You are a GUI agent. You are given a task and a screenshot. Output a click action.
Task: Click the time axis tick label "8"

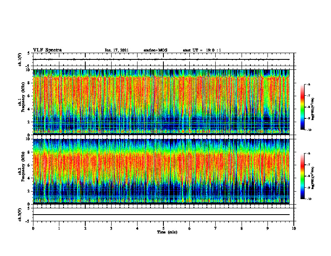coord(242,228)
